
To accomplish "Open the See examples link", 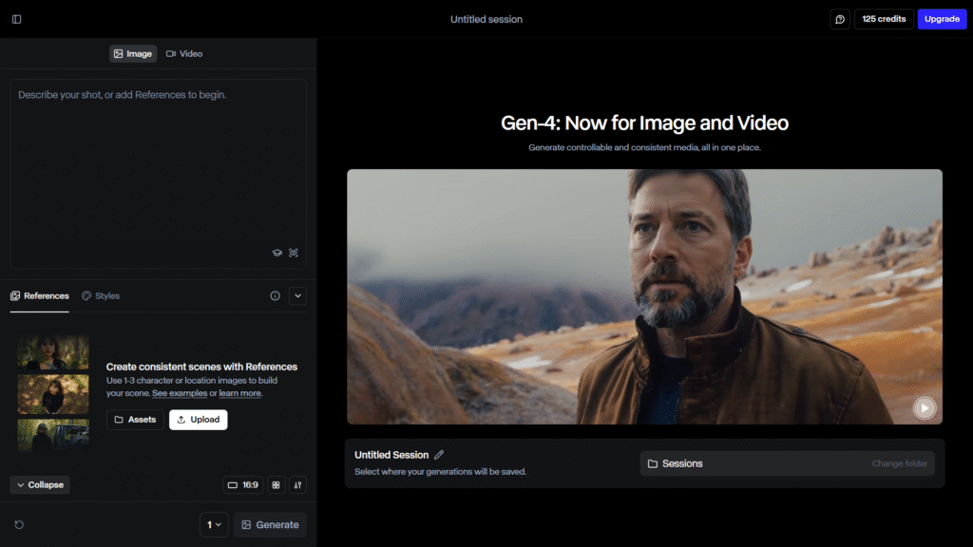I will 180,393.
